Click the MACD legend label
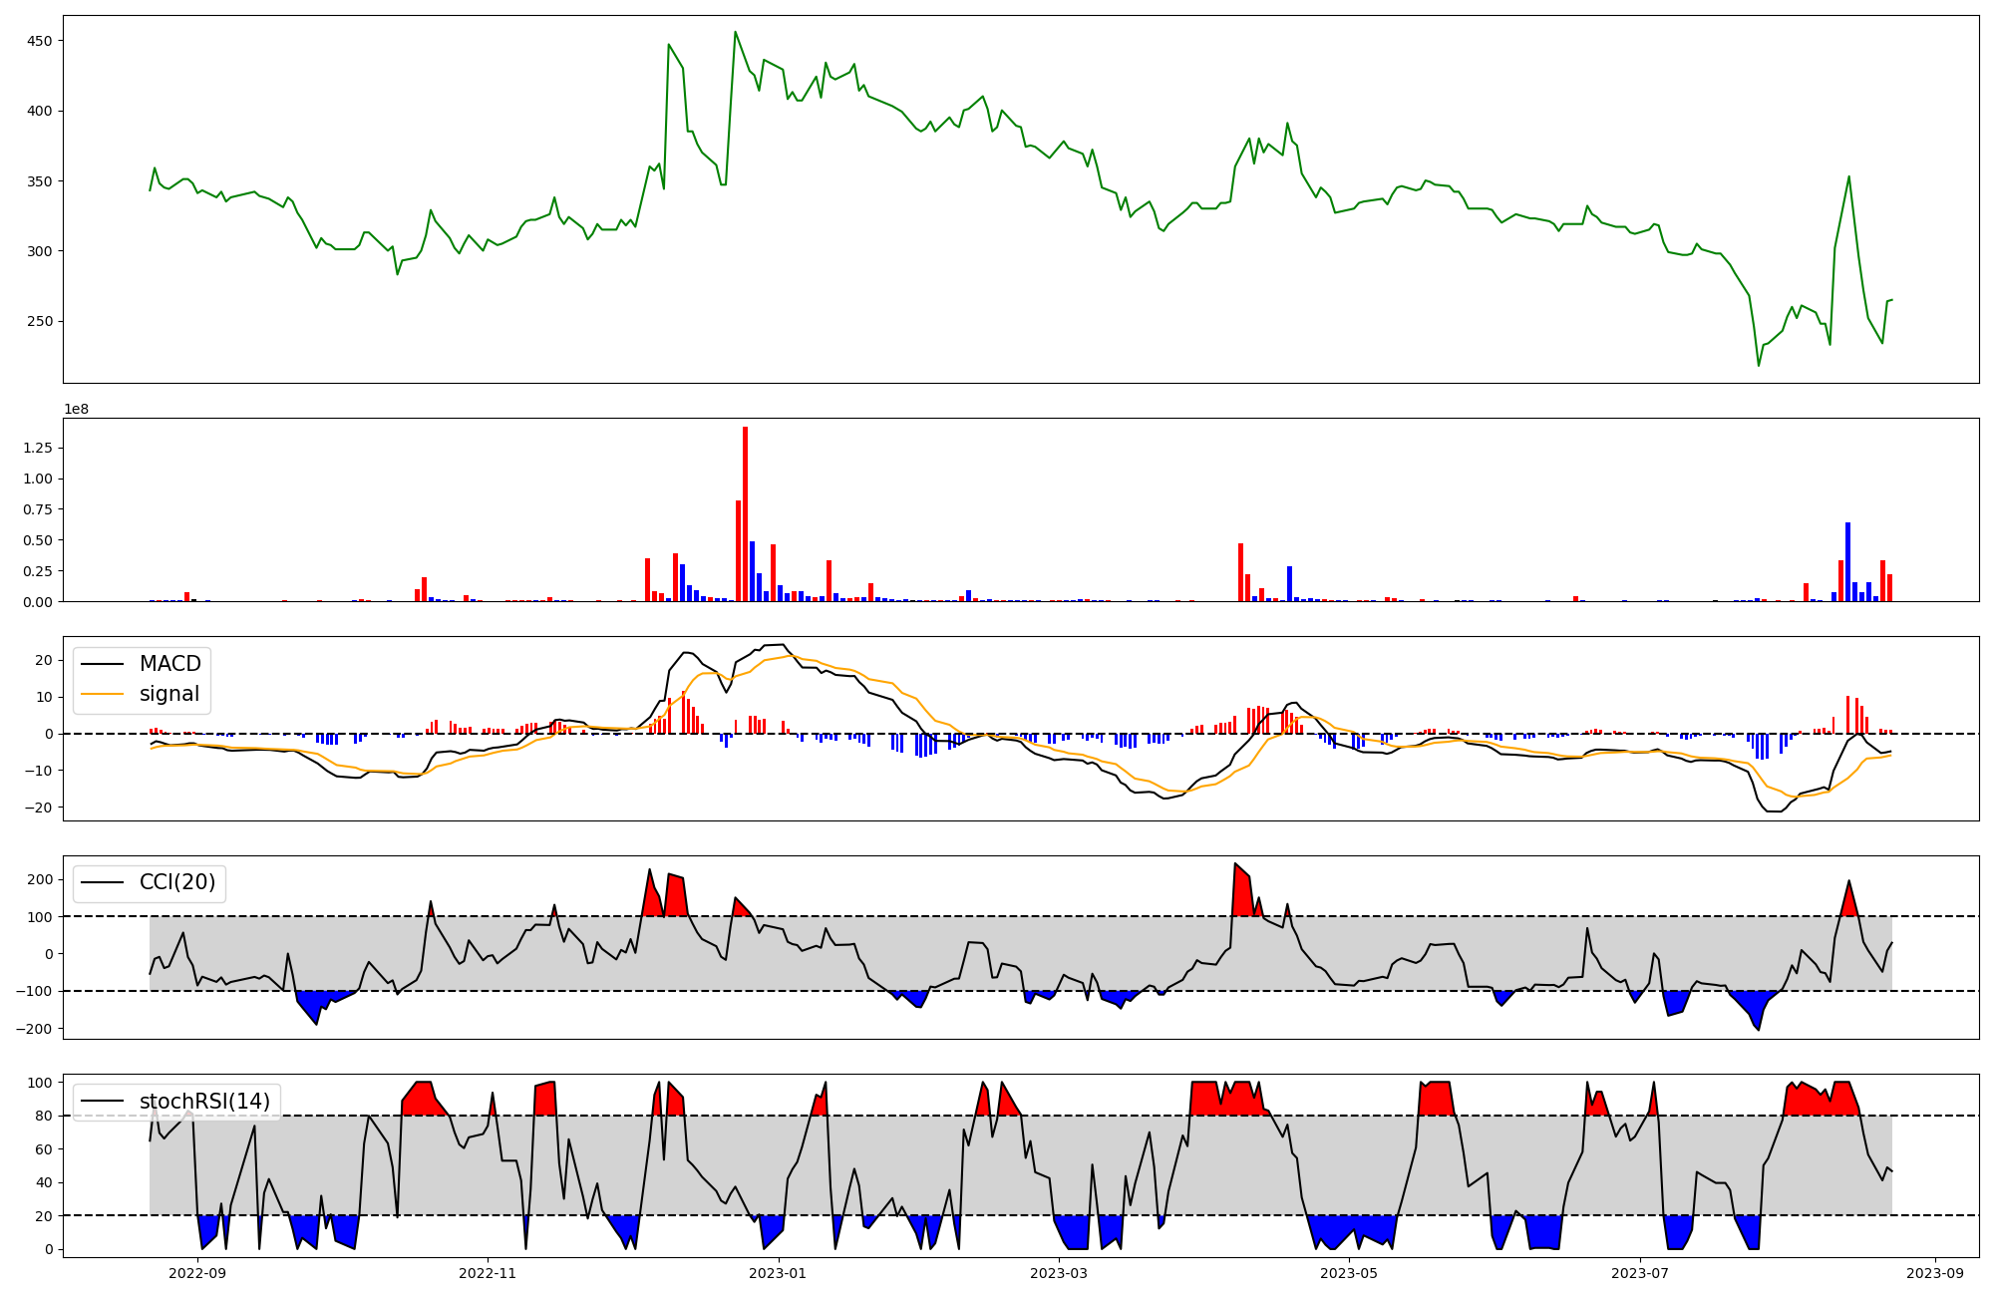The width and height of the screenshot is (1994, 1296). click(x=169, y=664)
